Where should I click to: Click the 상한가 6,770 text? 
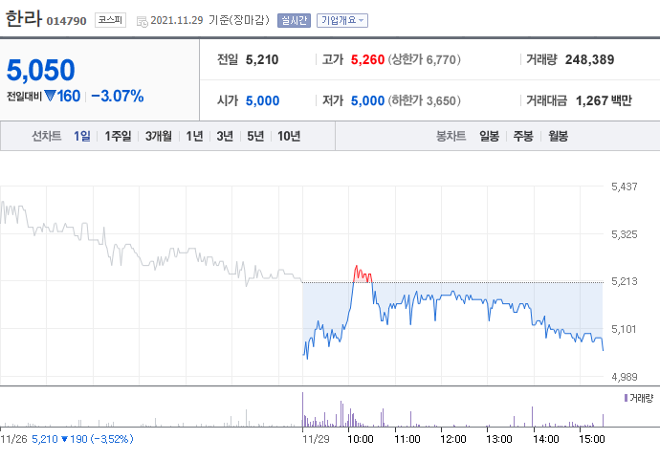pyautogui.click(x=425, y=60)
